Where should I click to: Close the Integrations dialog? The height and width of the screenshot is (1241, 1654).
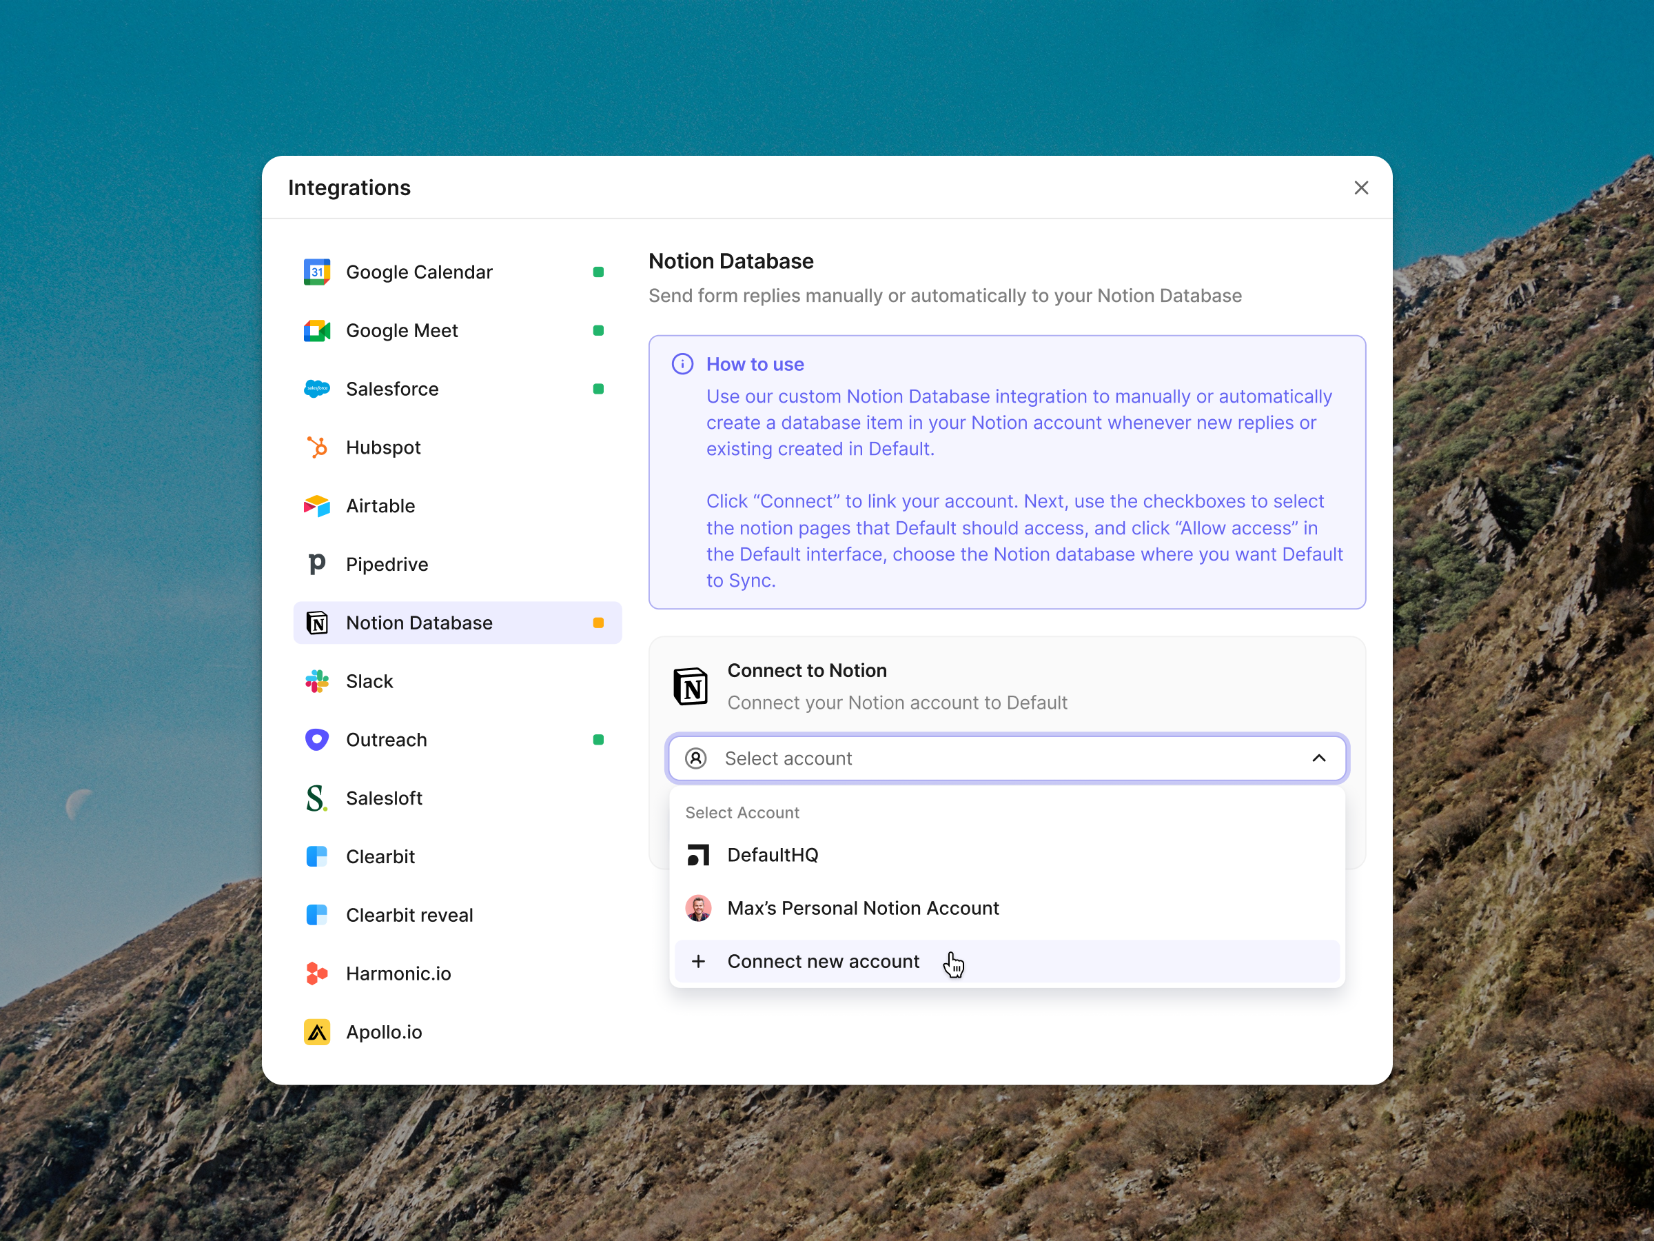[x=1361, y=188]
